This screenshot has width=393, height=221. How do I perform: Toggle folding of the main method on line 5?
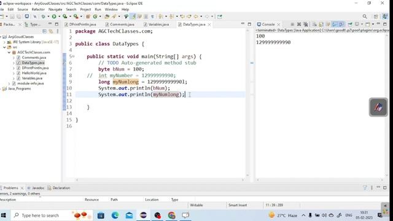74,56
